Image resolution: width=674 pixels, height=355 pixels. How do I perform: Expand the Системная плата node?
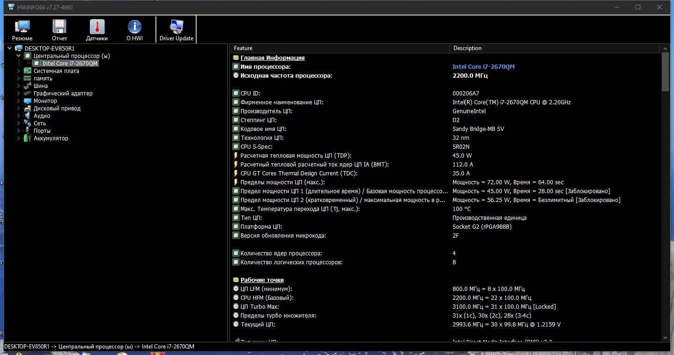pyautogui.click(x=19, y=71)
